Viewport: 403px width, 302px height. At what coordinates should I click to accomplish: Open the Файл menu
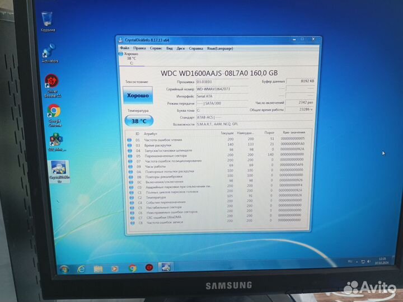point(124,48)
